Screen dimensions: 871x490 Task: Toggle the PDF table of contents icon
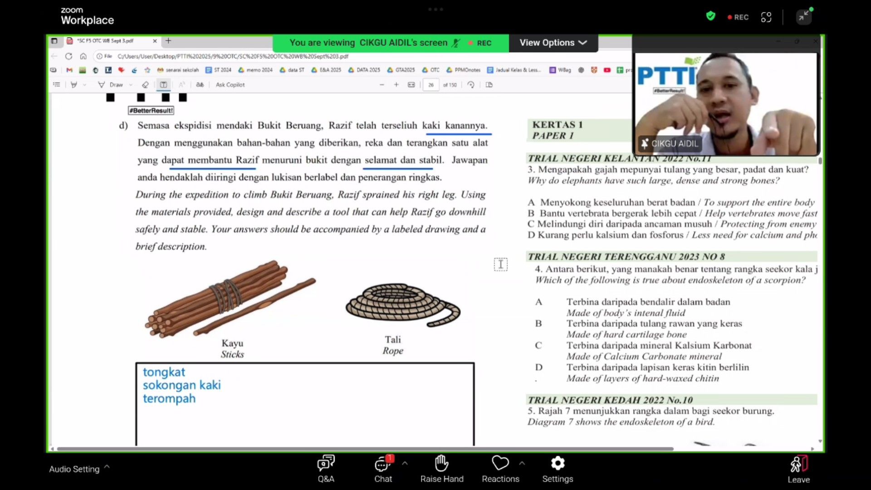(56, 85)
